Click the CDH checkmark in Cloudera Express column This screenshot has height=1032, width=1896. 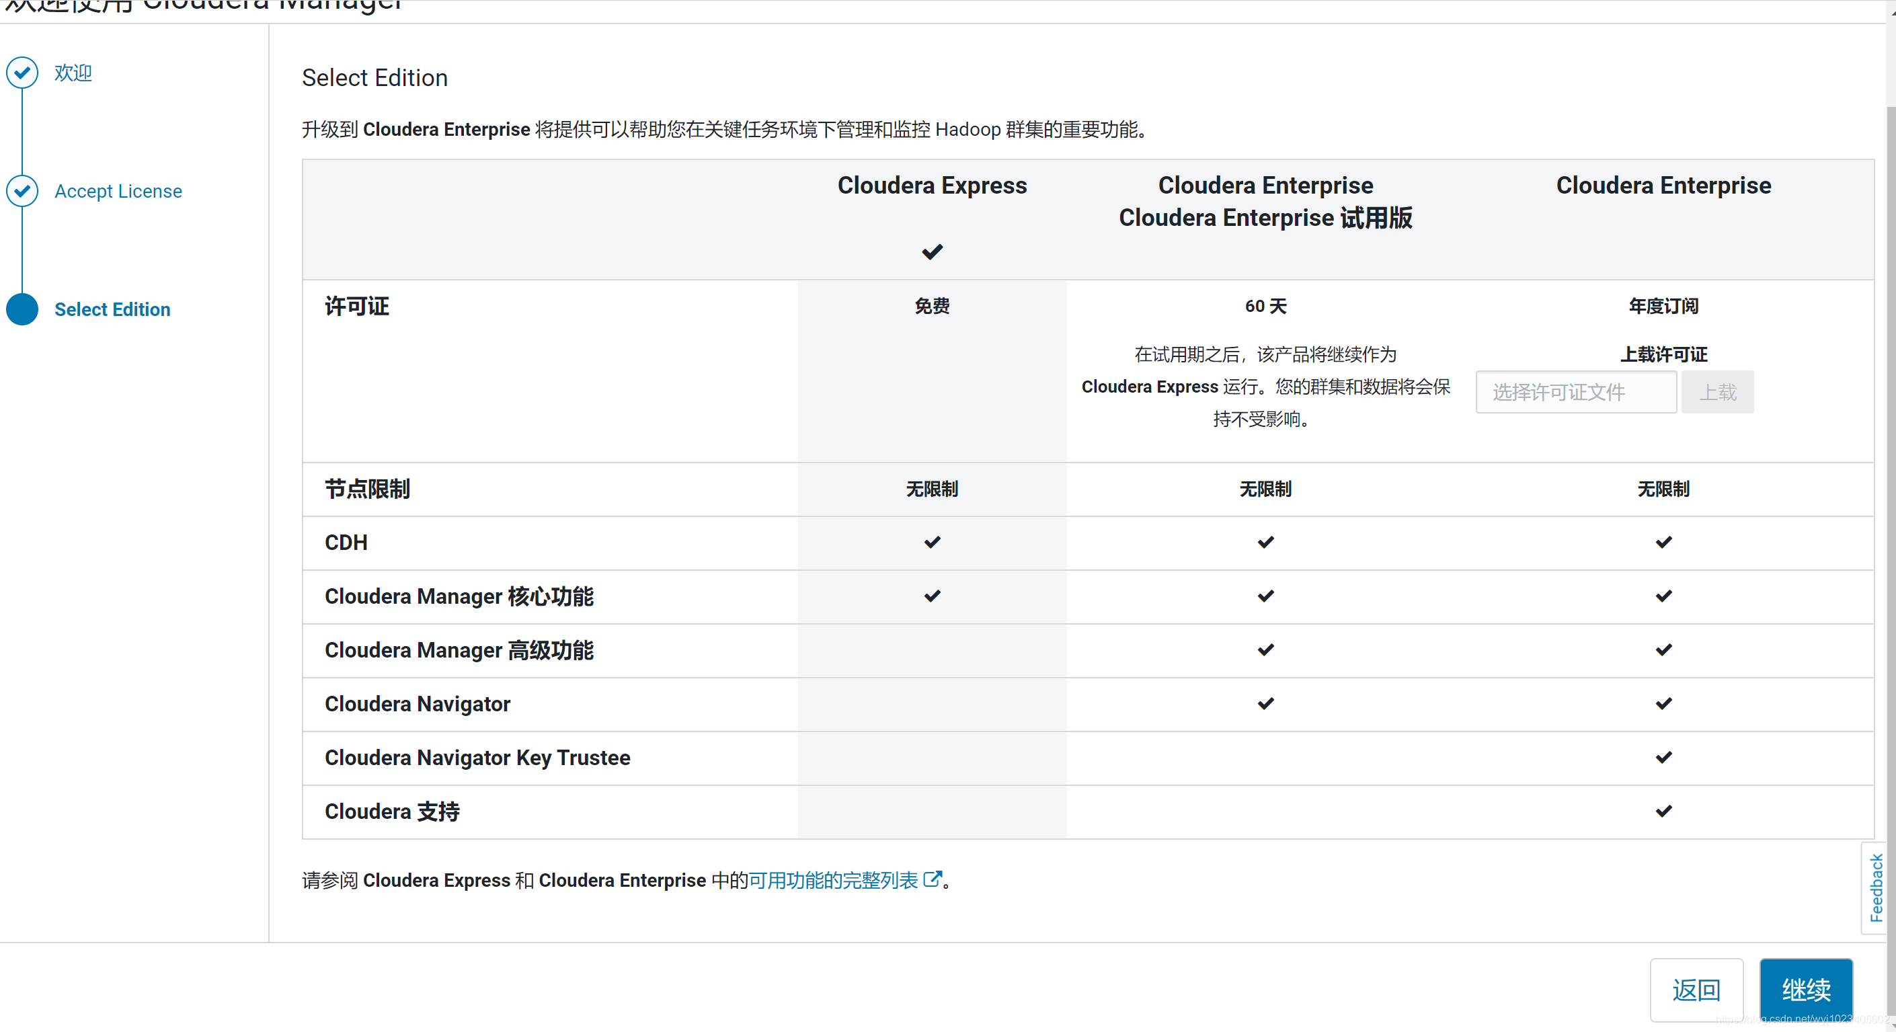click(x=932, y=543)
